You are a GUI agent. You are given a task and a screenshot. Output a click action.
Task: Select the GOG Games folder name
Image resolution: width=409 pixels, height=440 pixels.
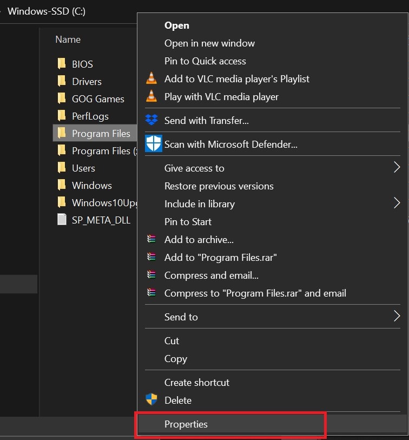98,99
